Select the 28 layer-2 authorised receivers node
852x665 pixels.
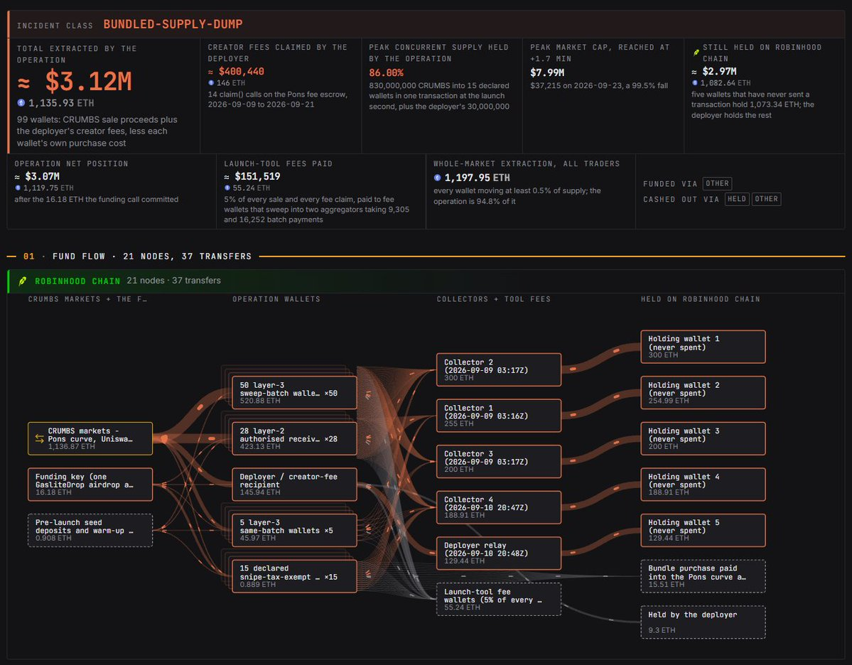coord(294,438)
